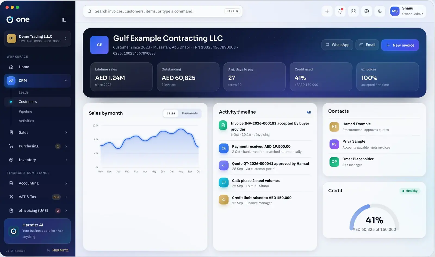Collapse the sidebar with the panel icon
435x257 pixels.
point(64,20)
